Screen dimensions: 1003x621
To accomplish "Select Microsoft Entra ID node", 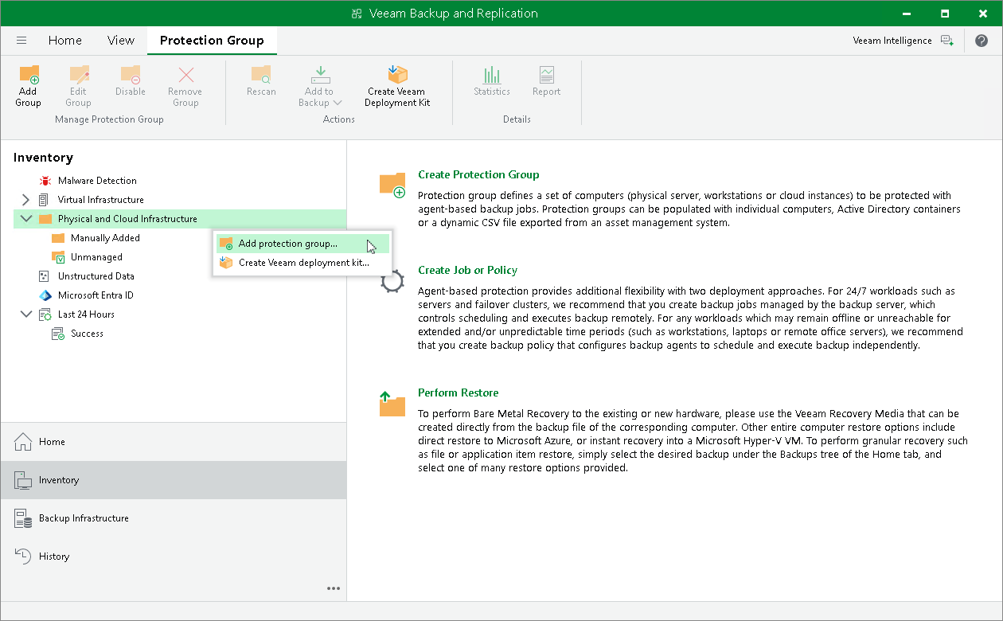I will tap(96, 295).
